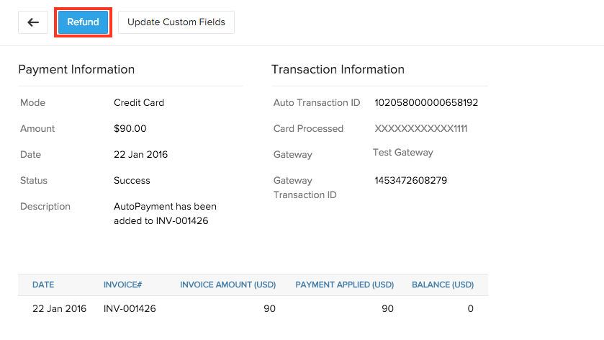The image size is (604, 340).
Task: Click the INVOICE AMOUNT (USD) header
Action: (227, 285)
